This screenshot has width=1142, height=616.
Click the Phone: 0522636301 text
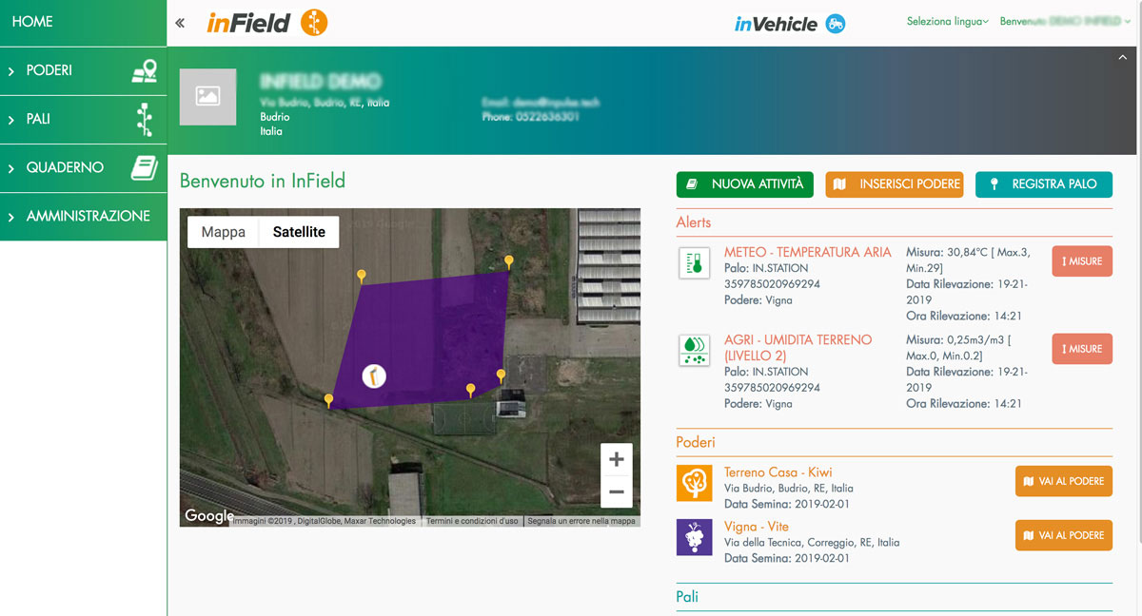tap(530, 117)
